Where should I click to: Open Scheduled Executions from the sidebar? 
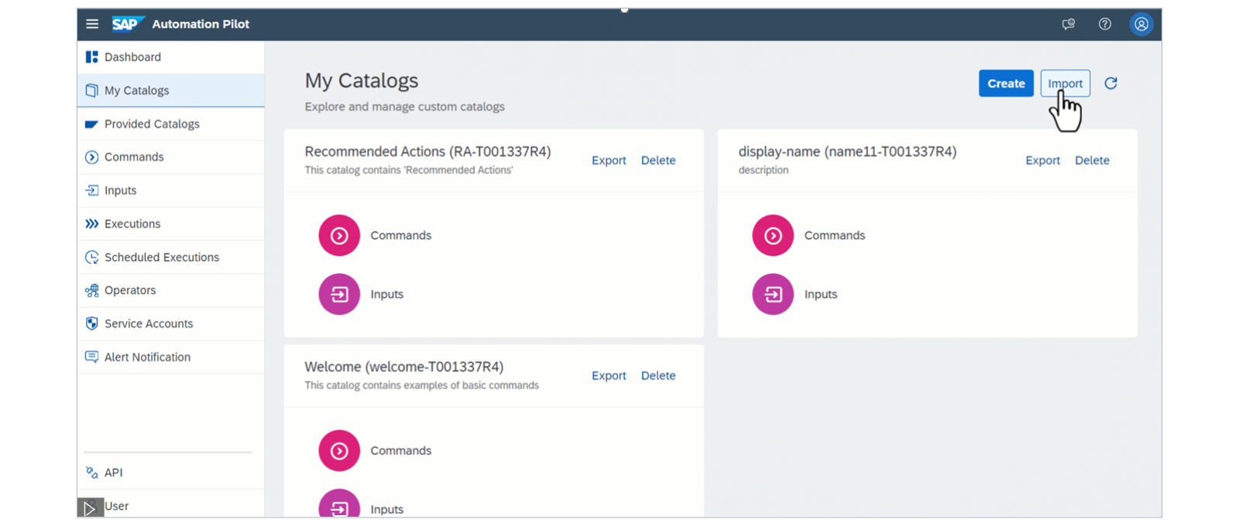tap(170, 257)
